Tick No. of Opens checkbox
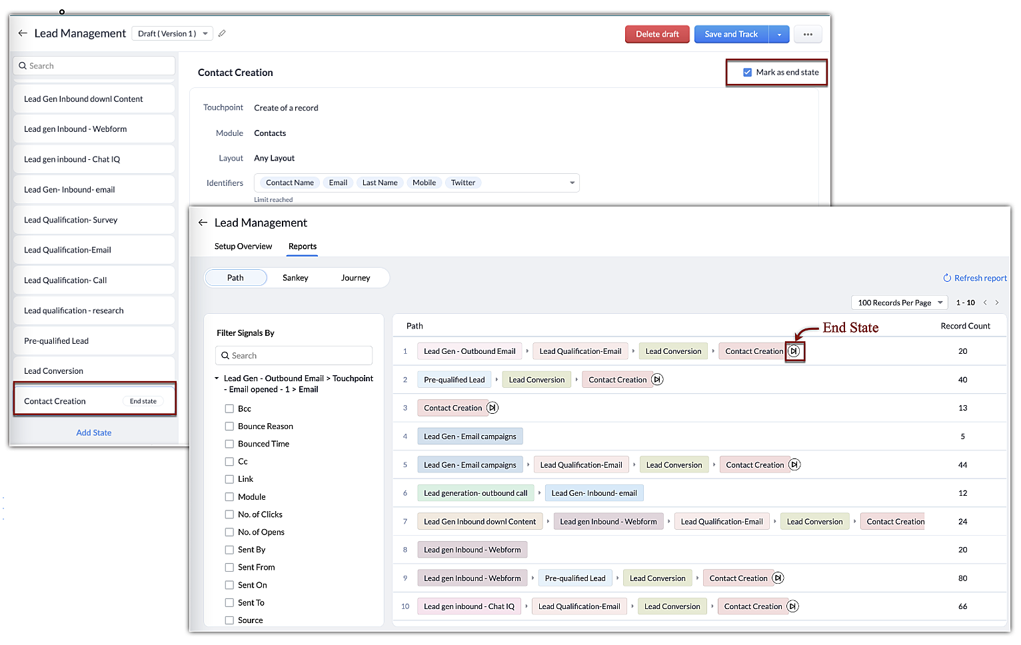This screenshot has width=1021, height=645. click(x=229, y=532)
